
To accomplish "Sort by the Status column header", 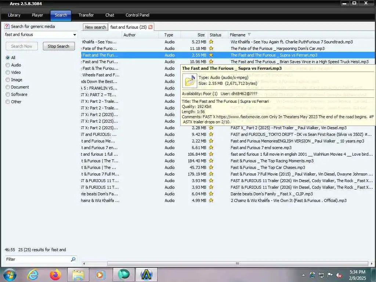I will [x=217, y=35].
